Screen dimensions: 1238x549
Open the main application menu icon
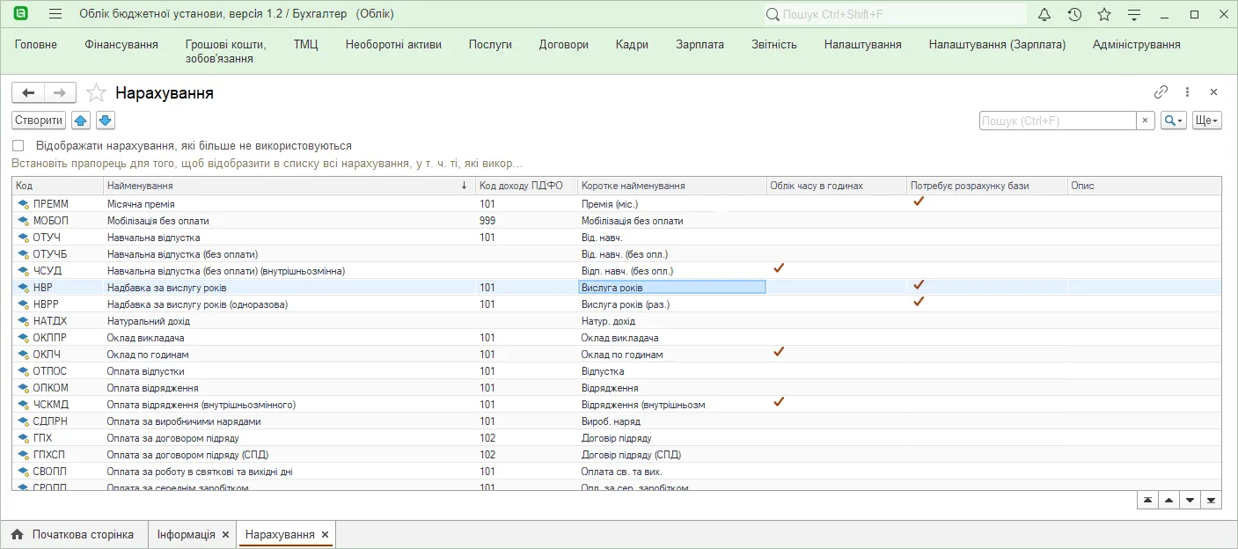[x=22, y=14]
